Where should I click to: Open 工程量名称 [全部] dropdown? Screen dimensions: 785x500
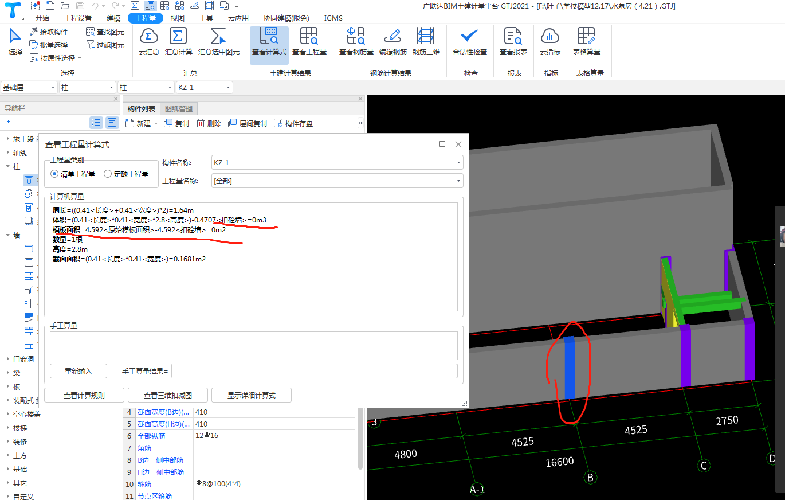(x=337, y=181)
